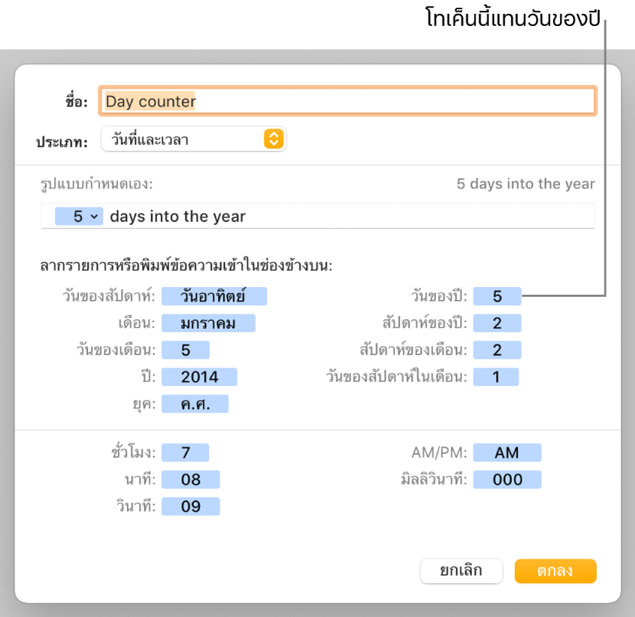Select the มกราคม month token

click(x=208, y=323)
